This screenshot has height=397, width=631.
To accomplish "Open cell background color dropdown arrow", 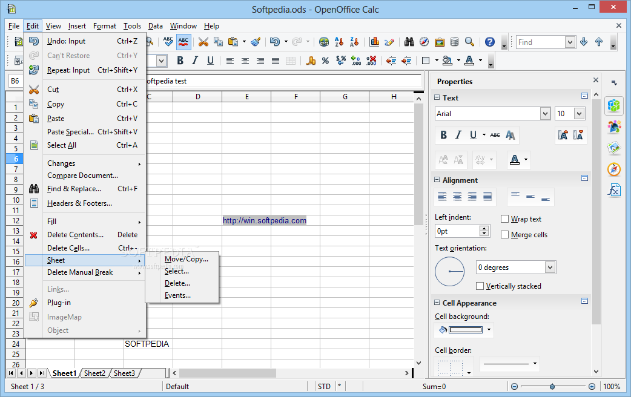I will coord(489,330).
